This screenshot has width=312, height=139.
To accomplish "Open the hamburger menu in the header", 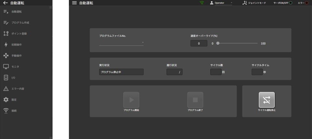I will [74, 3].
